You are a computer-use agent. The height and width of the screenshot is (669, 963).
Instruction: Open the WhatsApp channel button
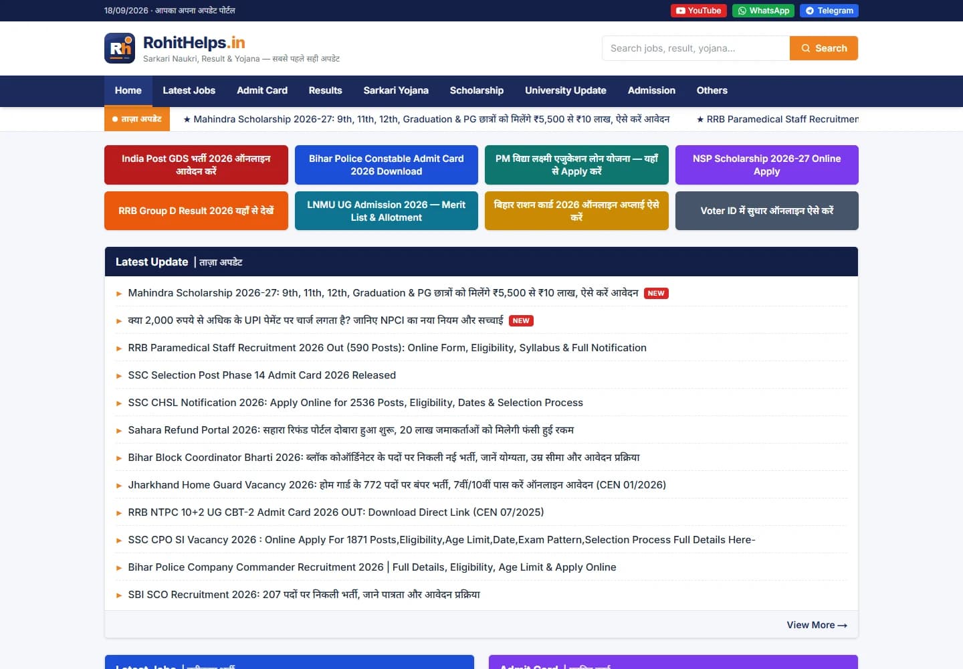[x=763, y=11]
